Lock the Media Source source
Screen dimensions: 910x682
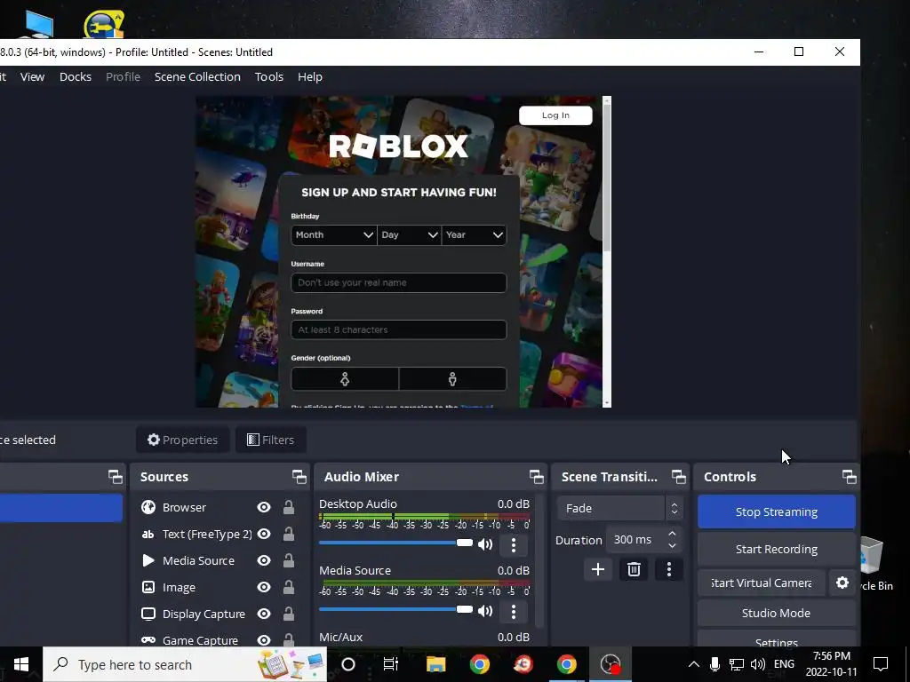pyautogui.click(x=289, y=561)
